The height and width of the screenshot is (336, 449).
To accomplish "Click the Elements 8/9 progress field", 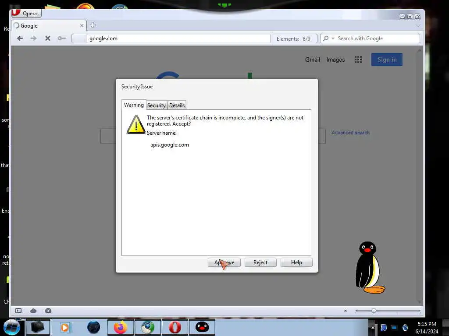I will 293,38.
